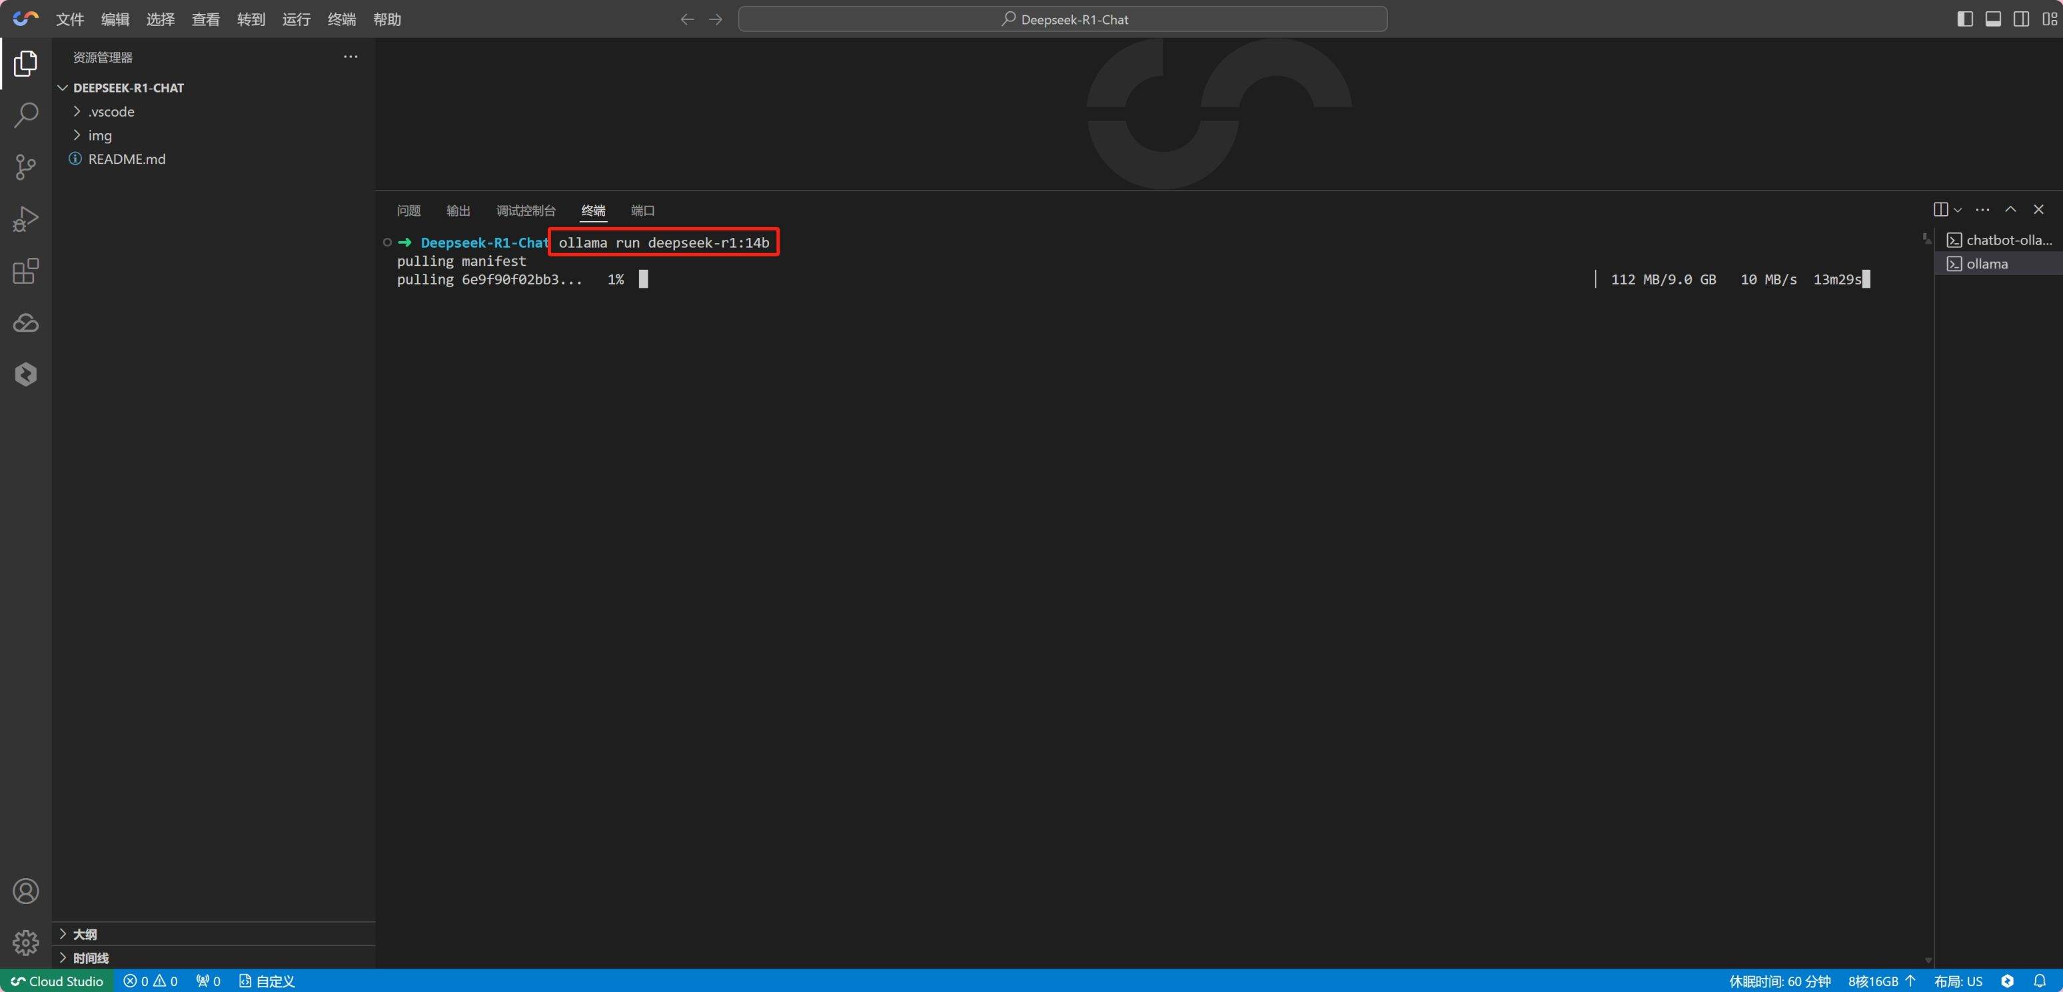Toggle the secondary side bar layout button
The image size is (2063, 992).
click(2022, 19)
